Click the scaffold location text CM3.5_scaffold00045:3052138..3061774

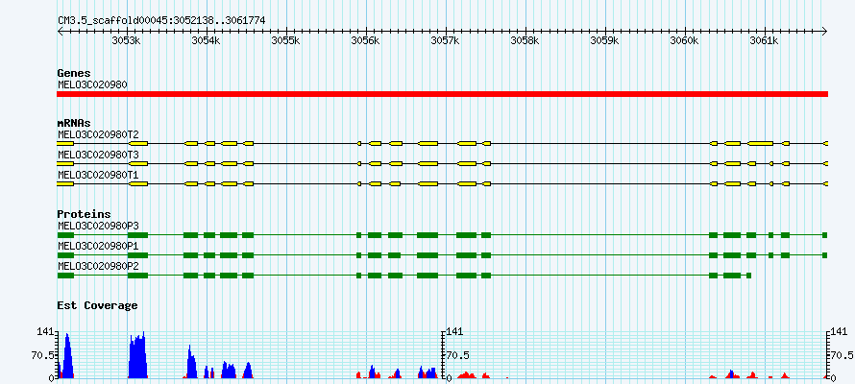coord(161,20)
